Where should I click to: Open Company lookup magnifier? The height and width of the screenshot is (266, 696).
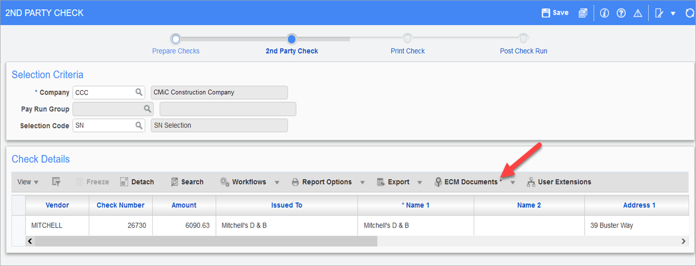coord(139,93)
